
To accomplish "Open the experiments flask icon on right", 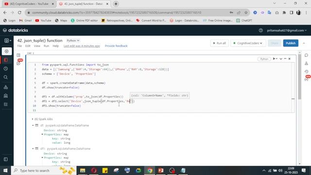I will point(306,64).
